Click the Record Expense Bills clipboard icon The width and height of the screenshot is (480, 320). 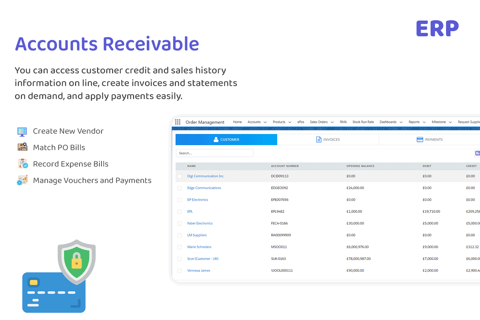(22, 164)
